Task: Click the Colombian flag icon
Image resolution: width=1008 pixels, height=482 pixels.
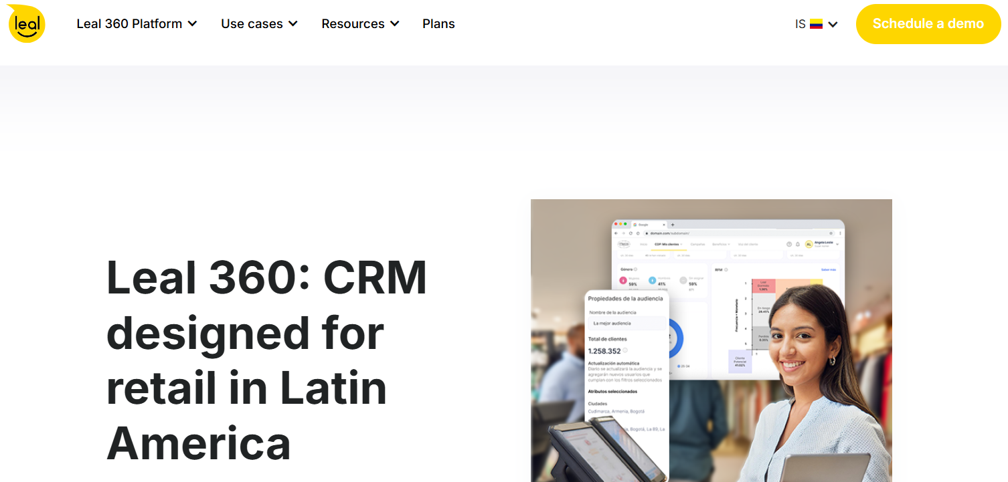Action: 816,24
